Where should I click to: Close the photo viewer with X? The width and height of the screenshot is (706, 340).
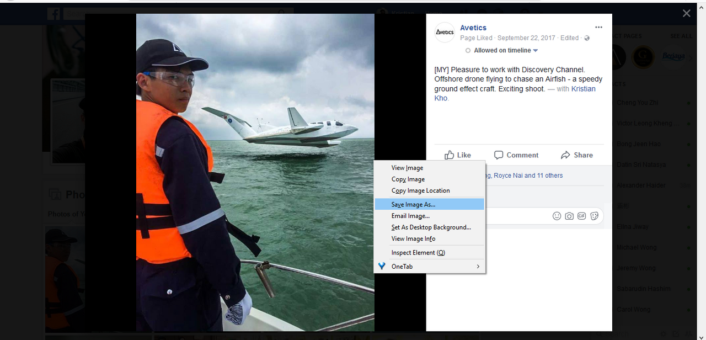tap(686, 13)
